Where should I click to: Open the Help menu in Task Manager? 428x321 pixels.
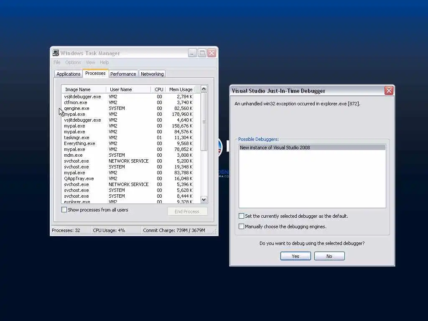click(x=104, y=62)
